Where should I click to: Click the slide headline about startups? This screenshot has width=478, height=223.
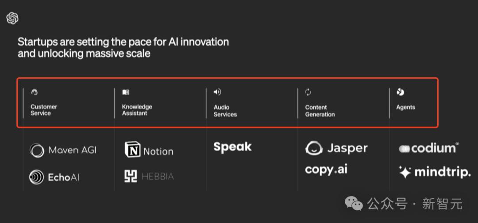coord(123,48)
